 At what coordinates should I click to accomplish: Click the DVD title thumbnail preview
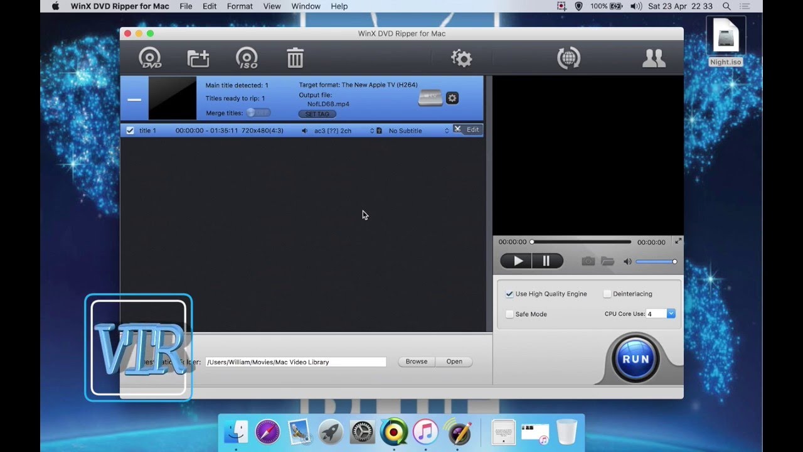point(173,99)
